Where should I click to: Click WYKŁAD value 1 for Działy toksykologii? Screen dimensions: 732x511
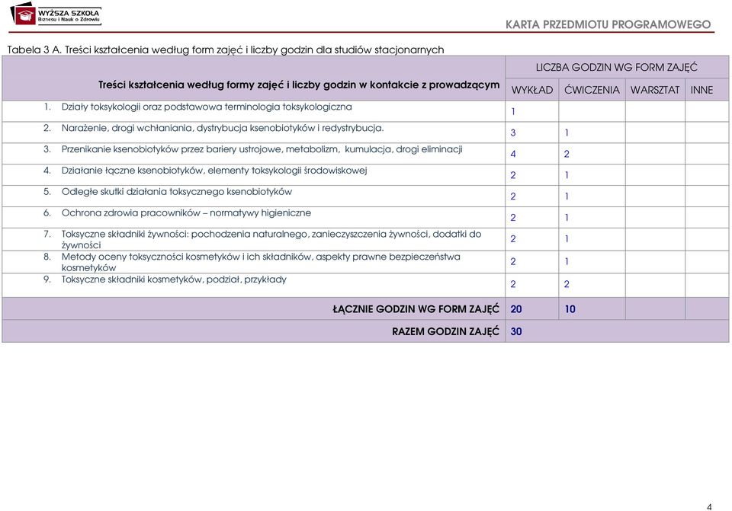(x=513, y=112)
